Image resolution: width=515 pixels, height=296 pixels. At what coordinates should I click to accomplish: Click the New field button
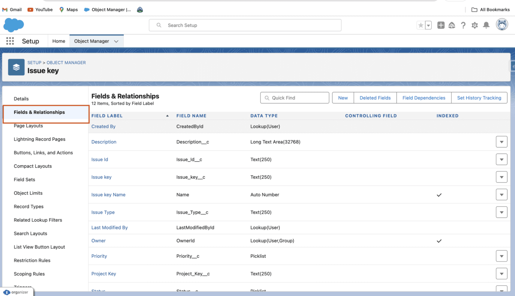tap(343, 98)
